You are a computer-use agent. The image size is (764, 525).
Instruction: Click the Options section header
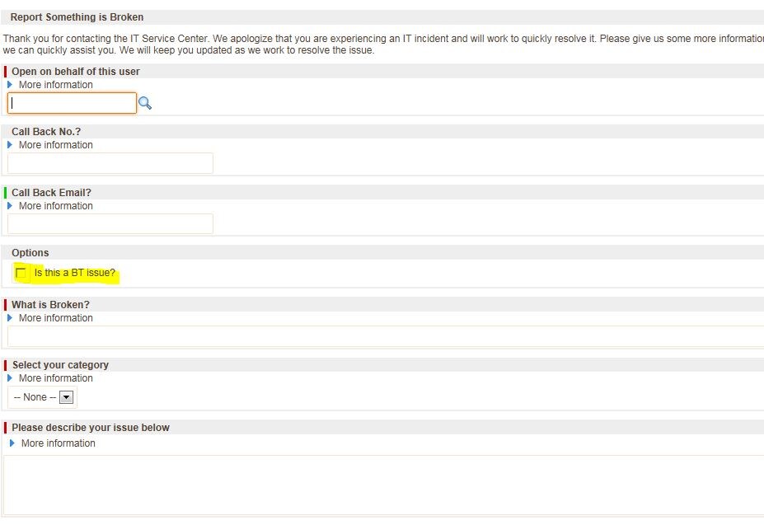pos(30,252)
